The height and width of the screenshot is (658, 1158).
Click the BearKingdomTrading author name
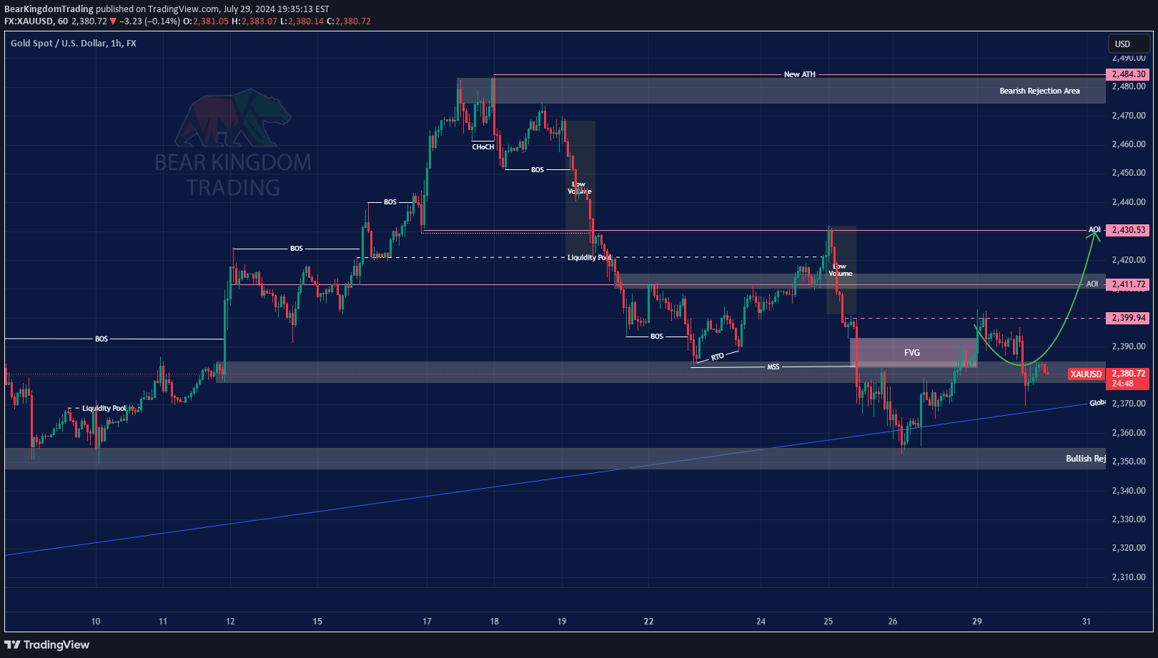click(49, 9)
